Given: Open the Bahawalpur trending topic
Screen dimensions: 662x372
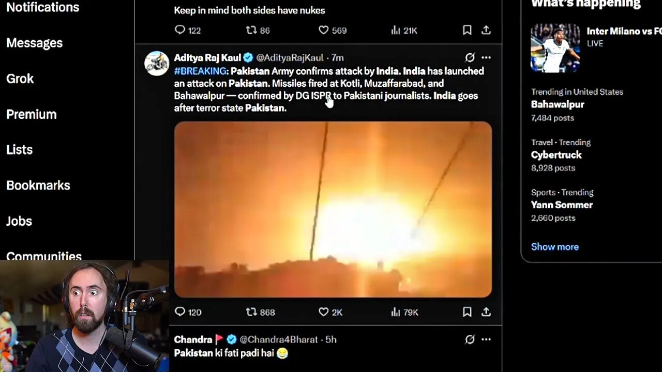Looking at the screenshot, I should click(558, 104).
